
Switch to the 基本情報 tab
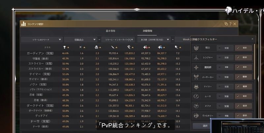pos(111,31)
